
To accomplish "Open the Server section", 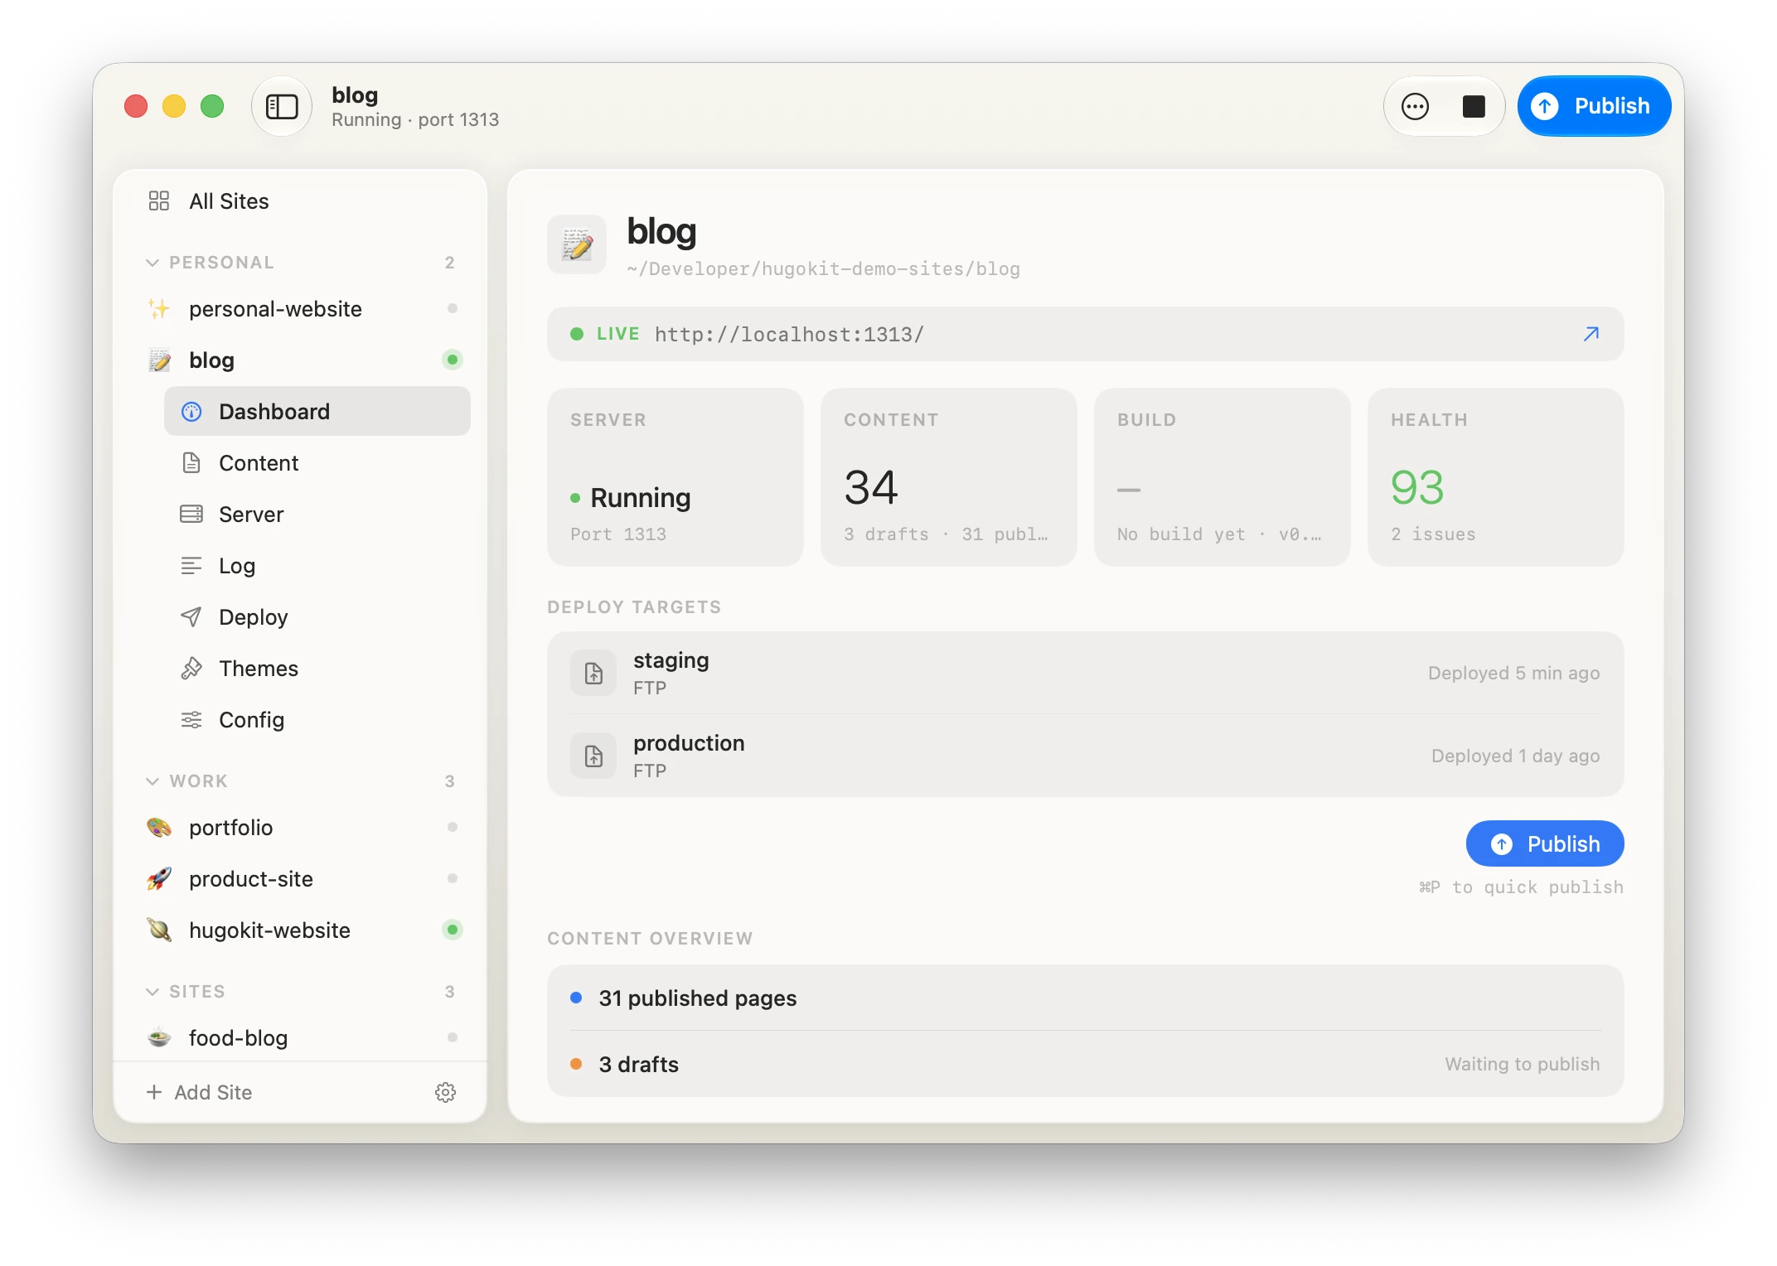I will pyautogui.click(x=317, y=515).
